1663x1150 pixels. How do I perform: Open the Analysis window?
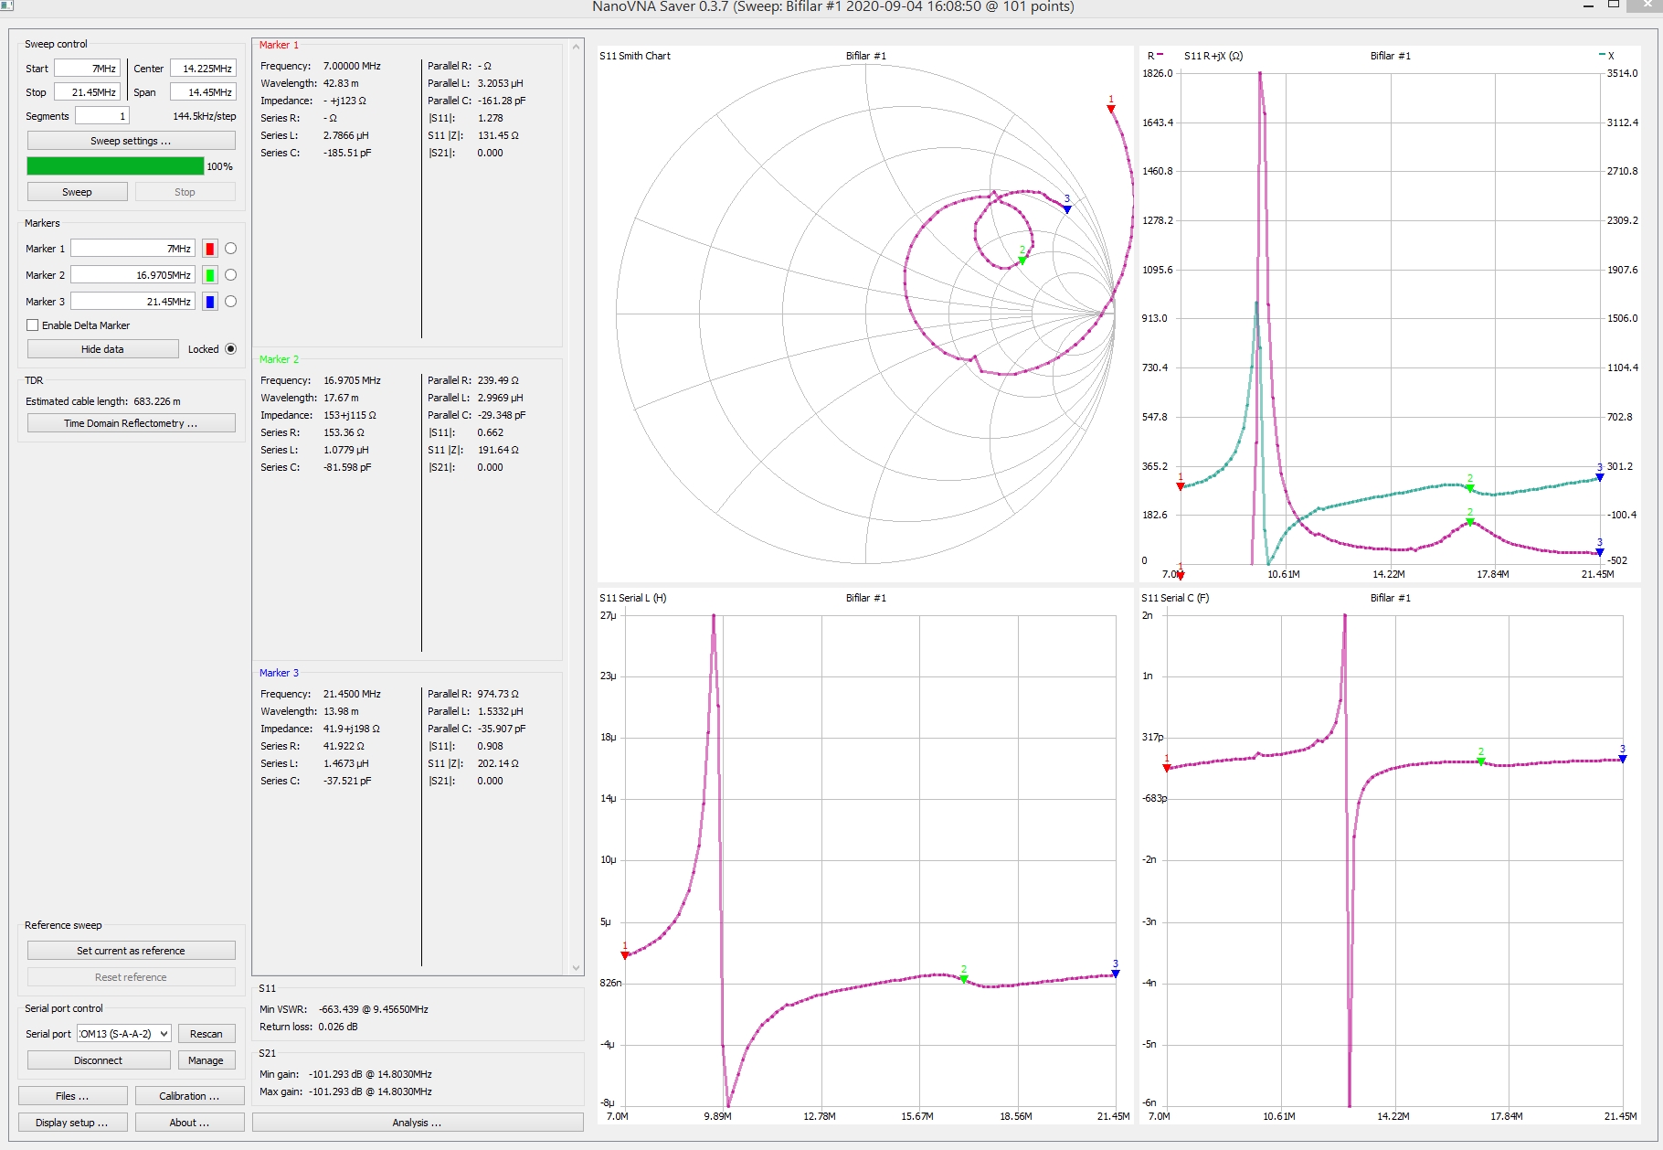(418, 1123)
